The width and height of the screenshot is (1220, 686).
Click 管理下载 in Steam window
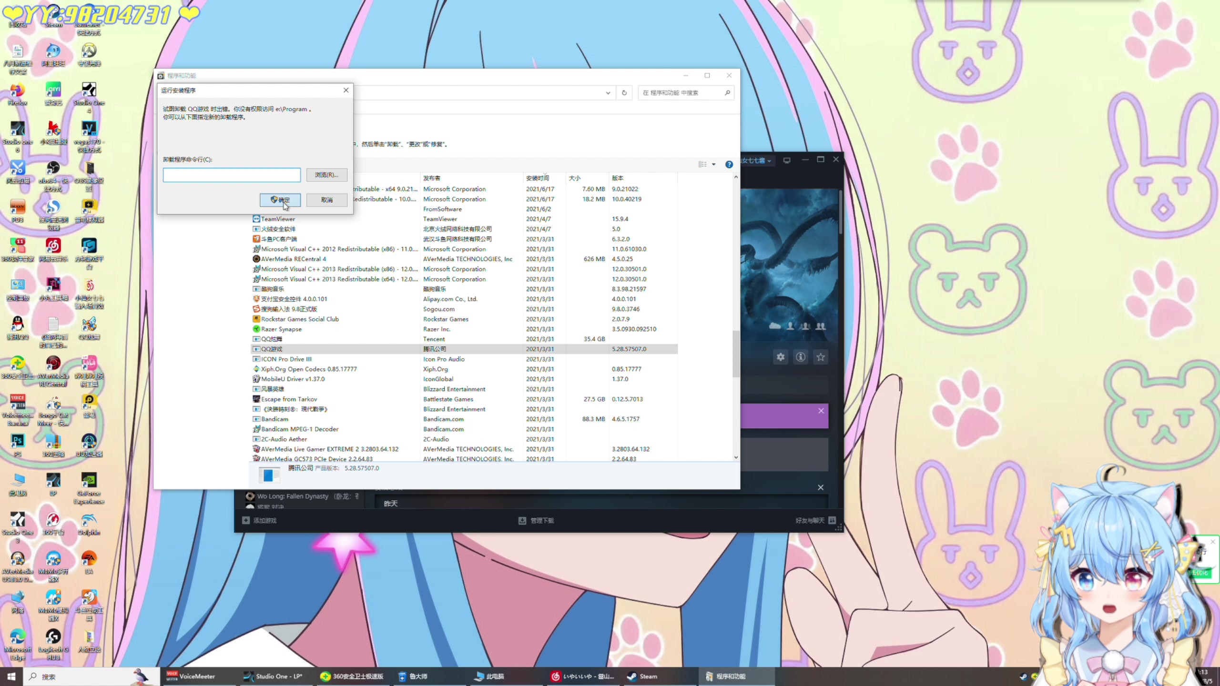click(536, 521)
